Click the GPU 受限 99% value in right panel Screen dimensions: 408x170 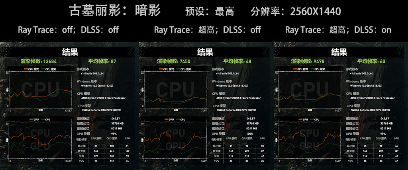point(383,134)
